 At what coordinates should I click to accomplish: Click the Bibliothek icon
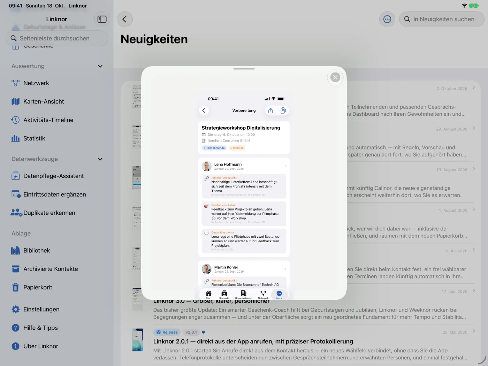16,251
